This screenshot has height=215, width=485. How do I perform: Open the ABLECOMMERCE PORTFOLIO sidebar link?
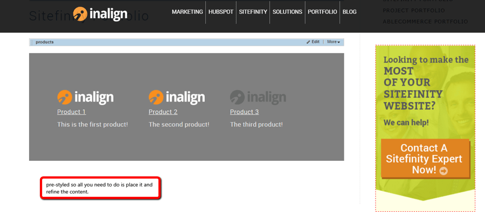(x=425, y=21)
